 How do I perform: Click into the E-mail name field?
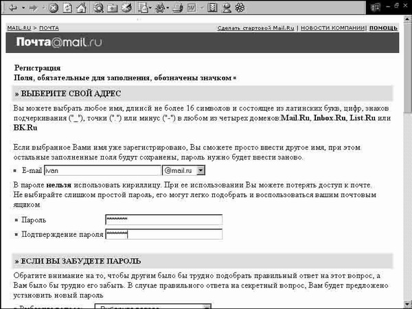(102, 170)
